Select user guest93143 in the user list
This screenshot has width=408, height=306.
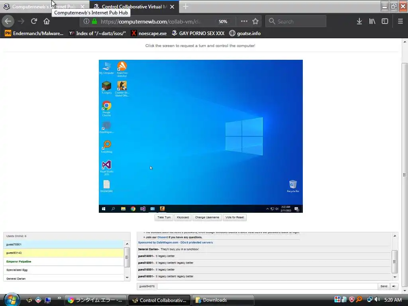click(63, 253)
